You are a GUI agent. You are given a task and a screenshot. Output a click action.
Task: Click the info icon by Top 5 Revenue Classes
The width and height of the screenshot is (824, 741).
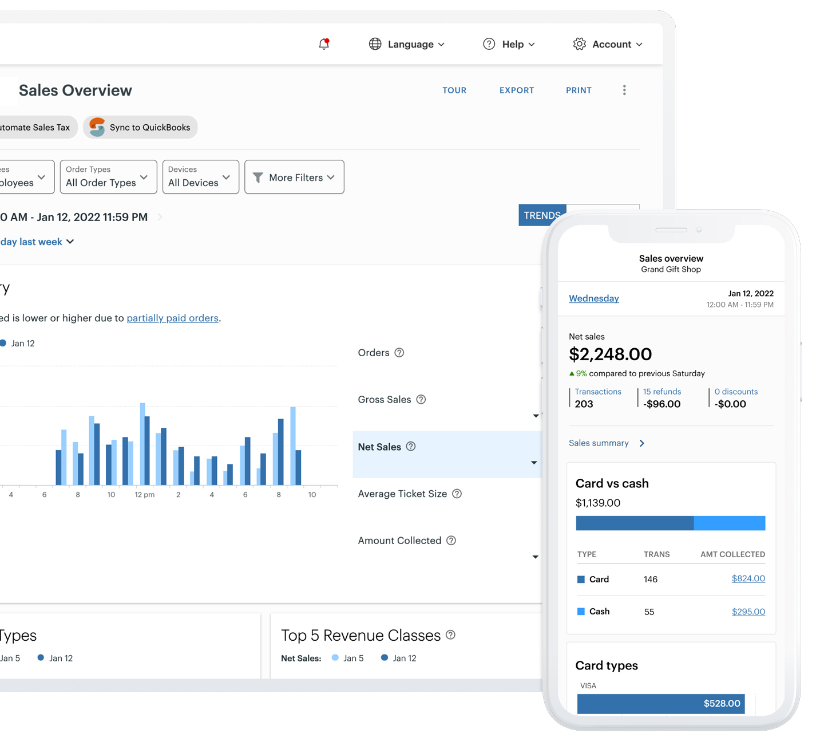pos(451,635)
